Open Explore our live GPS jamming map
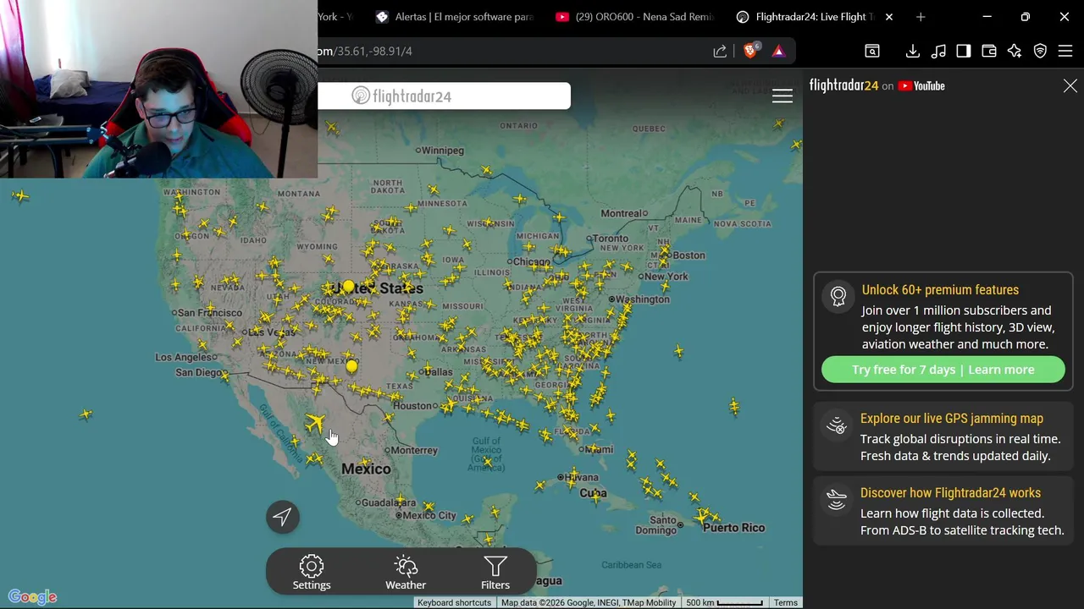 click(x=952, y=419)
